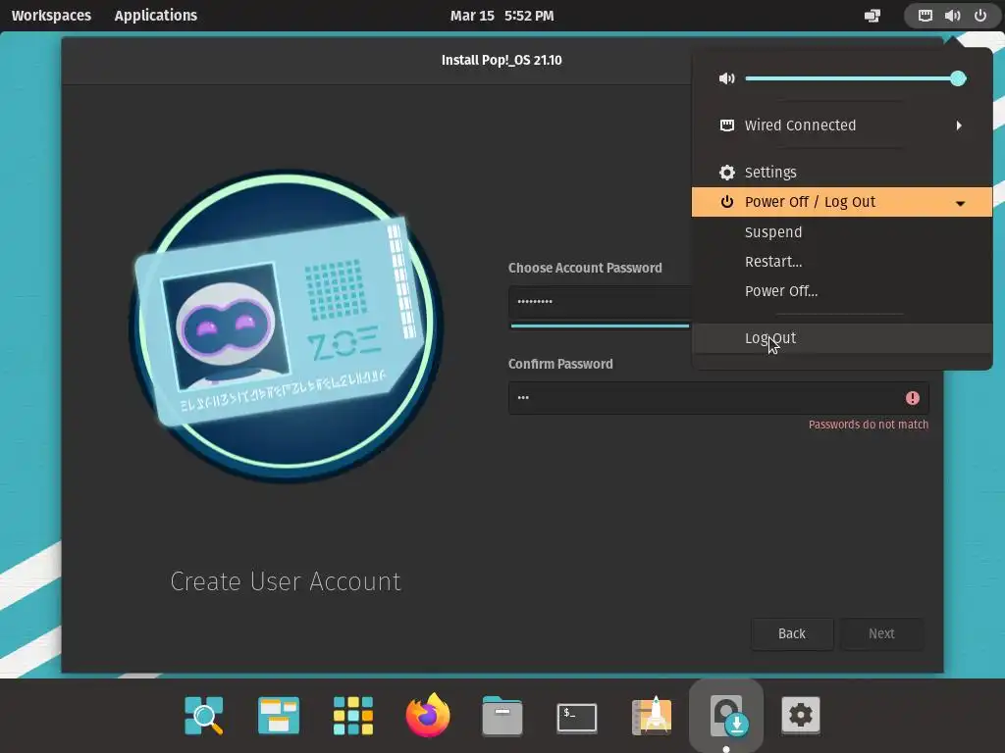Open the Applications grid dock icon
Image resolution: width=1005 pixels, height=753 pixels.
coord(353,715)
